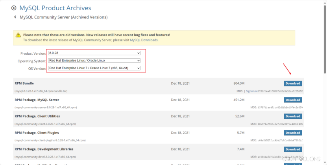This screenshot has width=327, height=165.
Task: Open the Product Version 8.0.28 dropdown
Action: click(x=94, y=53)
